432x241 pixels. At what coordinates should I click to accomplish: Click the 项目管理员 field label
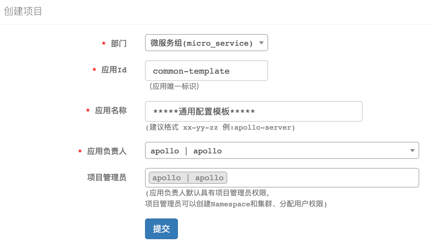(107, 177)
